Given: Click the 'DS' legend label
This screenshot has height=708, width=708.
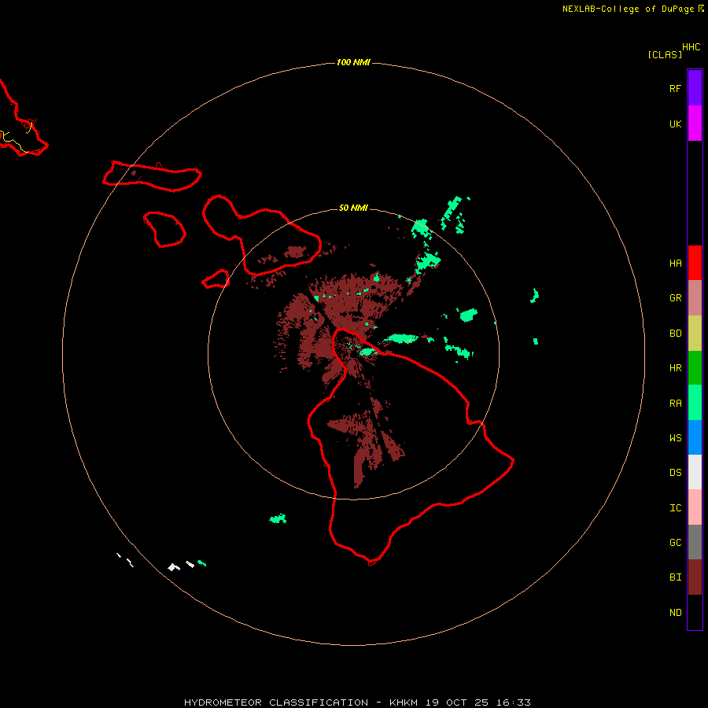Looking at the screenshot, I should click(675, 473).
